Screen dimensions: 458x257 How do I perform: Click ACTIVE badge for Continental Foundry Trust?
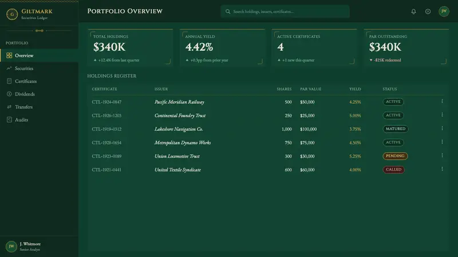(393, 115)
